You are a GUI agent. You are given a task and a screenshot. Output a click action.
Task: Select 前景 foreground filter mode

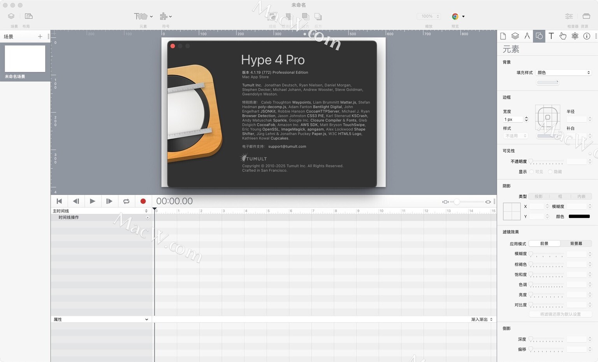tap(544, 244)
